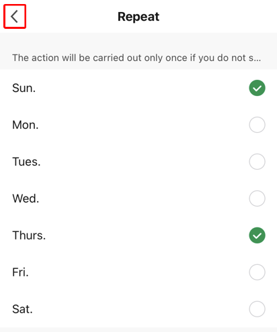277x332 pixels.
Task: Pick the Fri. text label
Action: pos(20,272)
